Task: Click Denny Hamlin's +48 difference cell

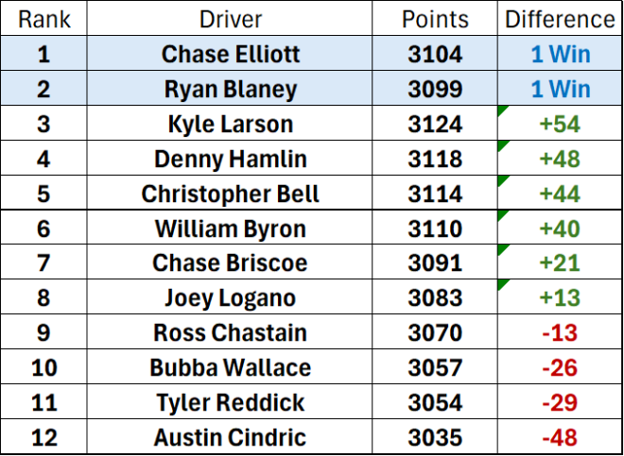Action: pyautogui.click(x=560, y=159)
